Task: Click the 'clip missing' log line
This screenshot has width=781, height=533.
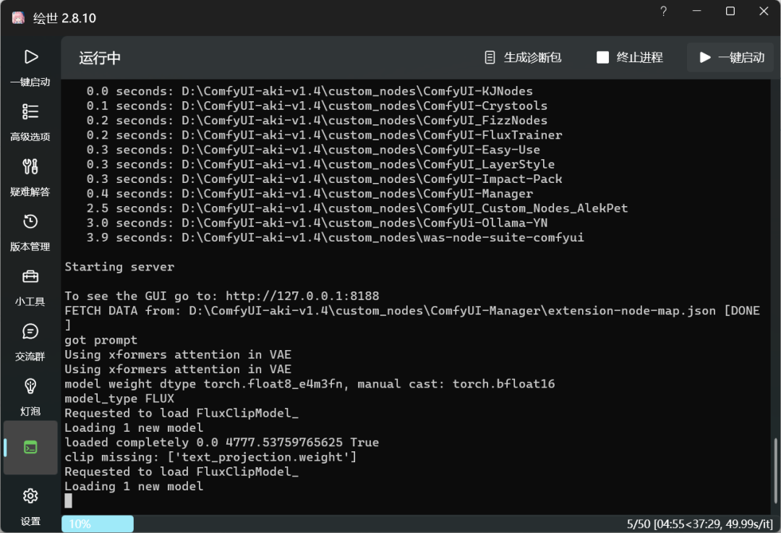Action: 210,457
